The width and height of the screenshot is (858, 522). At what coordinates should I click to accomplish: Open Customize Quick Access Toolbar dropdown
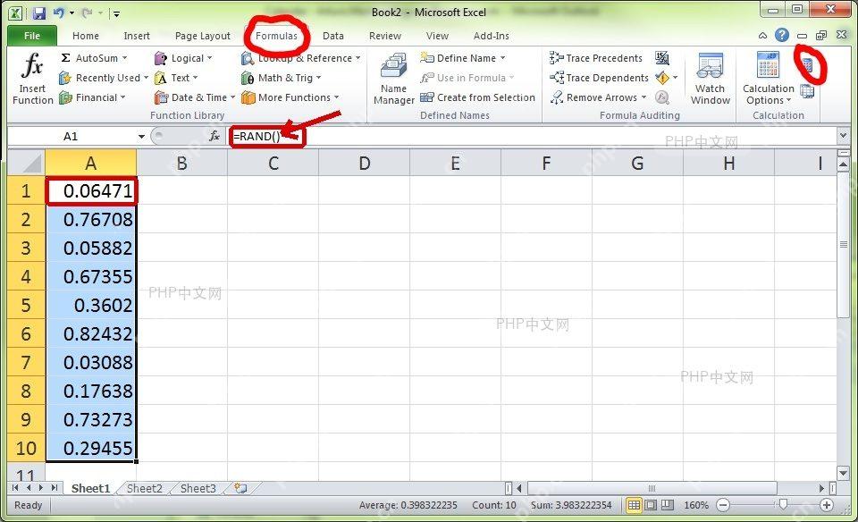(x=116, y=13)
